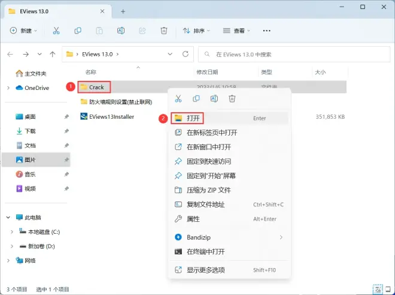Select the EViews 13.0 tab
This screenshot has height=295, width=395.
[x=58, y=11]
